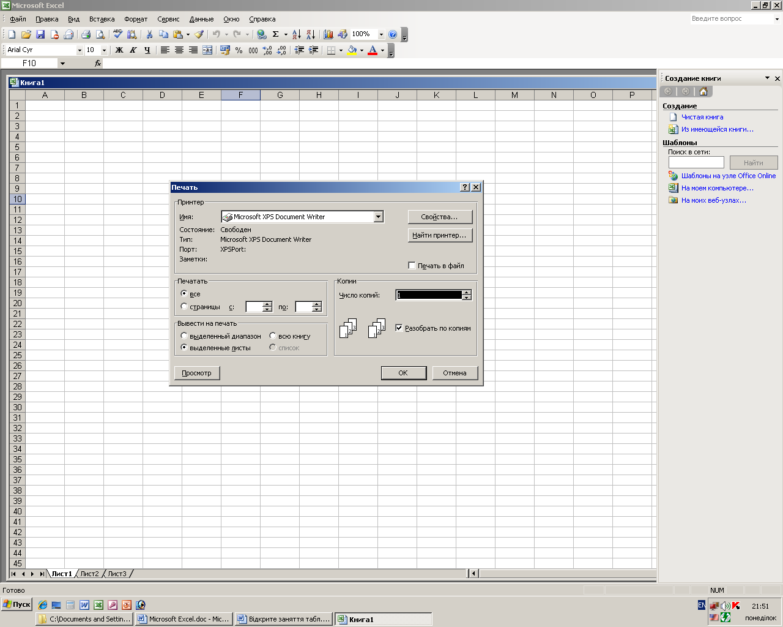Open the Правка menu
This screenshot has height=627, width=783.
pos(47,19)
